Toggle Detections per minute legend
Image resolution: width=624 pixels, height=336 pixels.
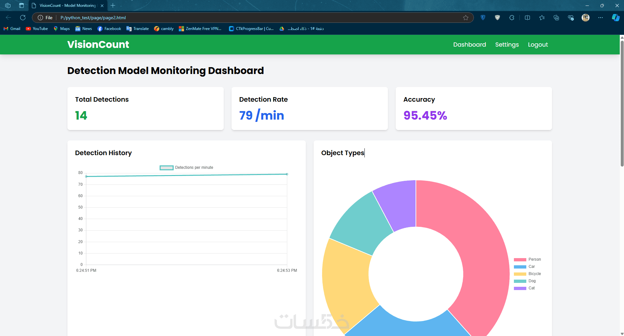(x=186, y=168)
